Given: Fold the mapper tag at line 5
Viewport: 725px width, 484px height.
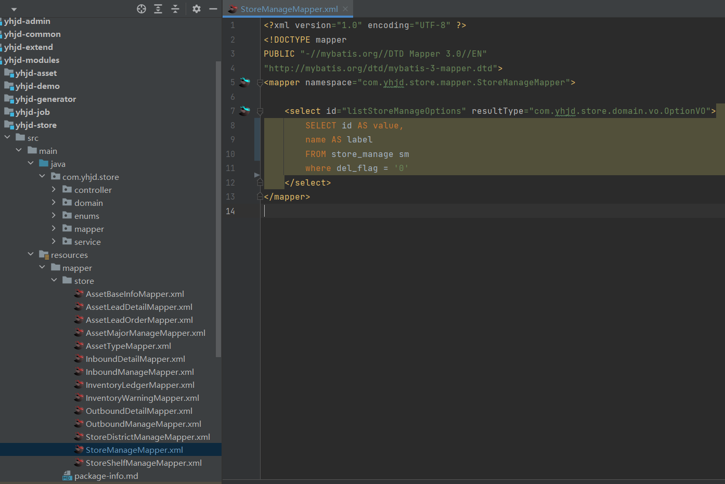Looking at the screenshot, I should (x=260, y=83).
